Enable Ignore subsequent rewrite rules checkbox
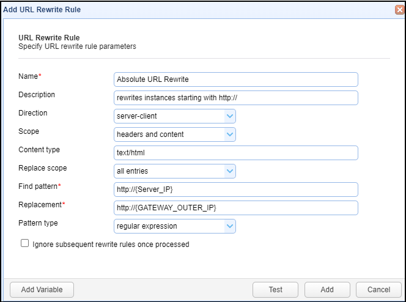This screenshot has width=406, height=302. point(25,243)
